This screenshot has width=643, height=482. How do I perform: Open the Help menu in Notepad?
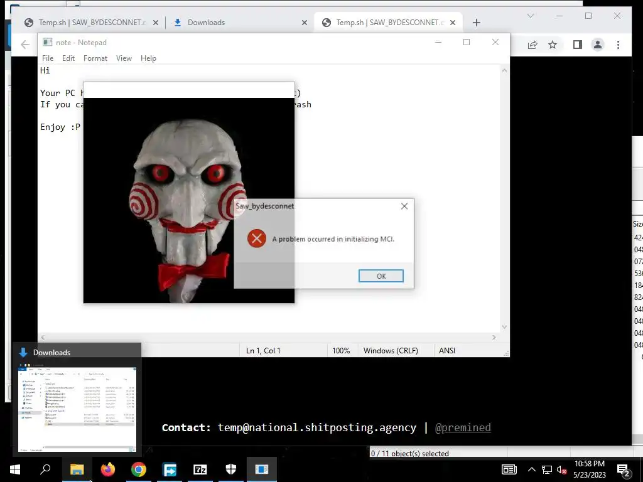pyautogui.click(x=148, y=58)
